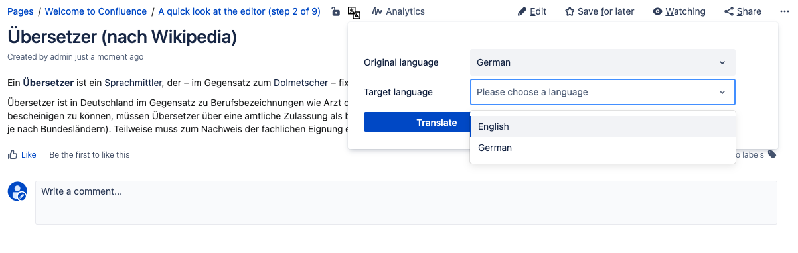Expand the Original language German dropdown
Viewport: 798px width, 253px height.
click(x=602, y=62)
